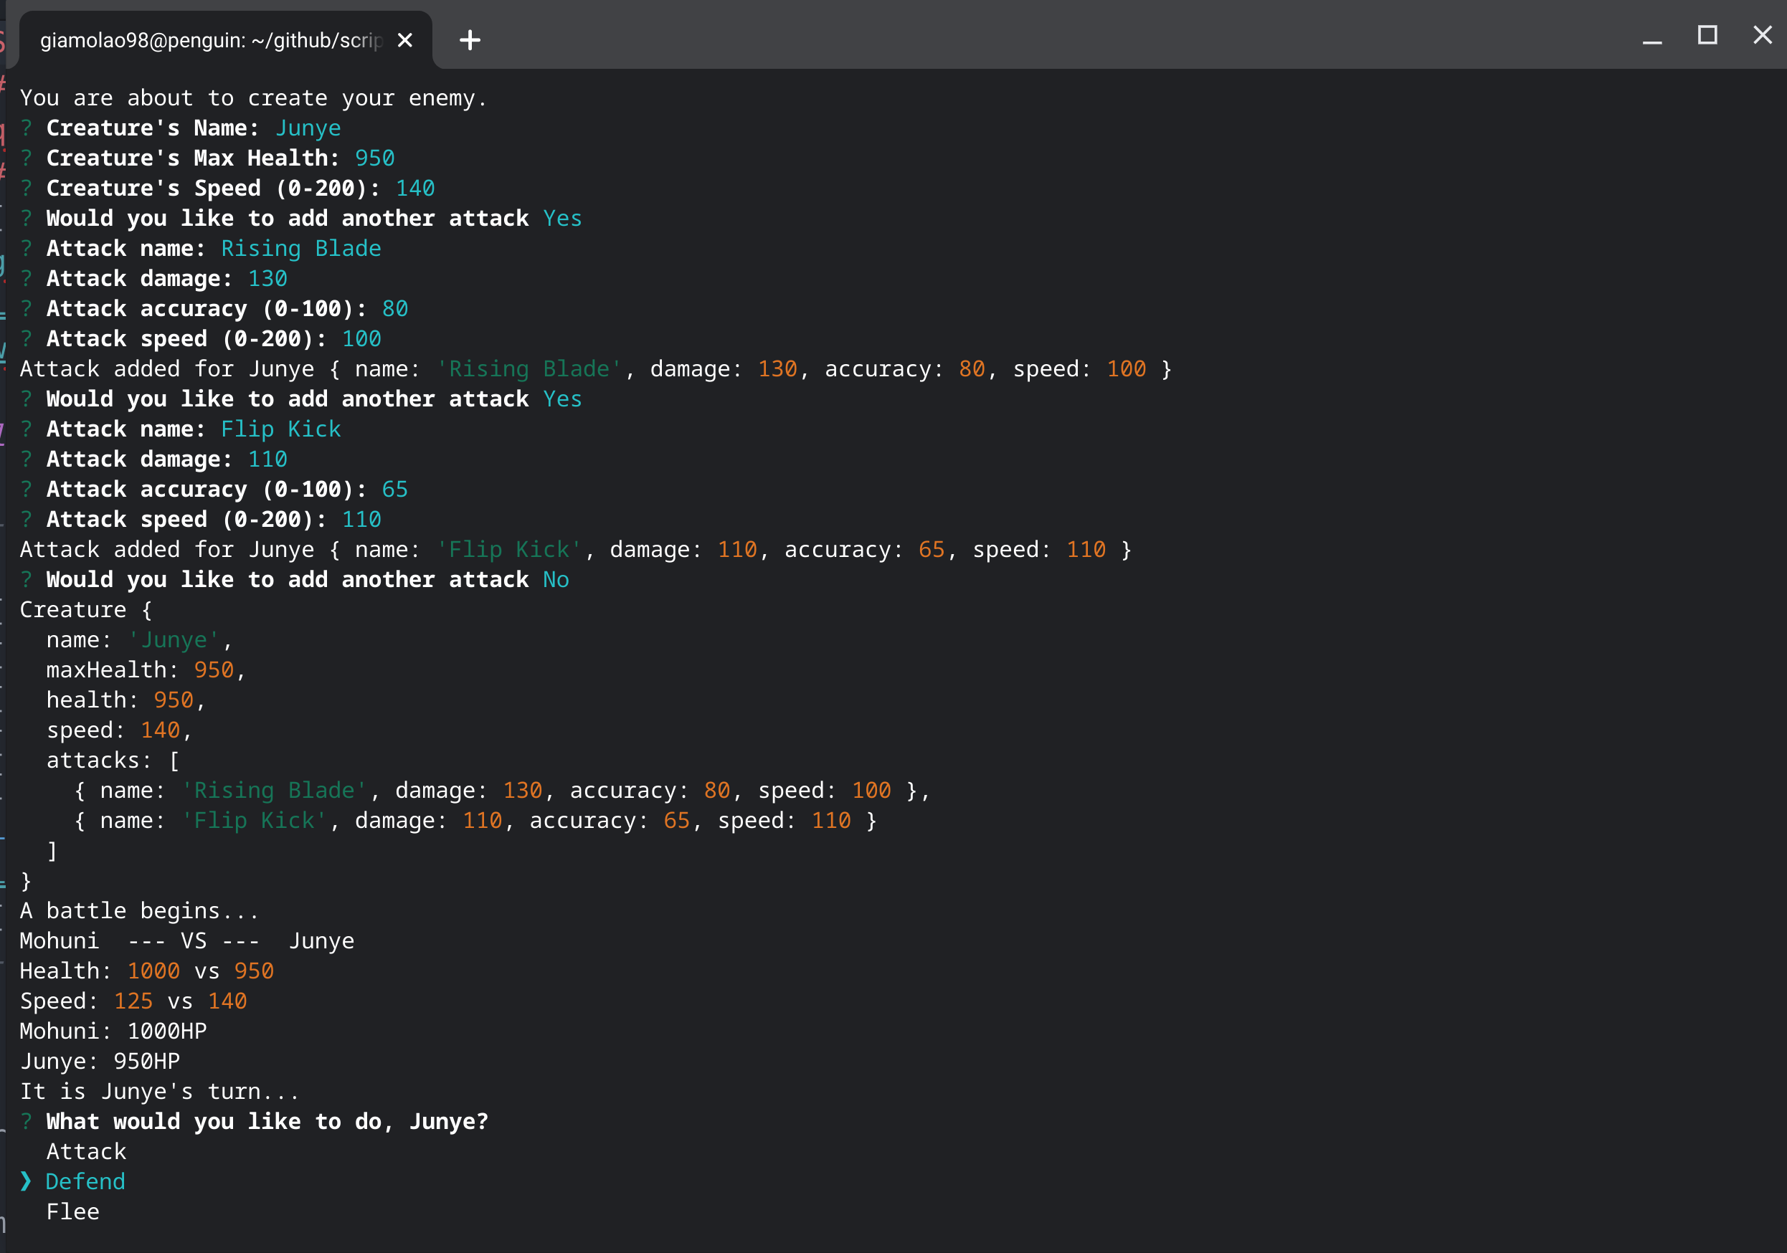The height and width of the screenshot is (1253, 1787).
Task: Minimize the terminal window
Action: [1652, 37]
